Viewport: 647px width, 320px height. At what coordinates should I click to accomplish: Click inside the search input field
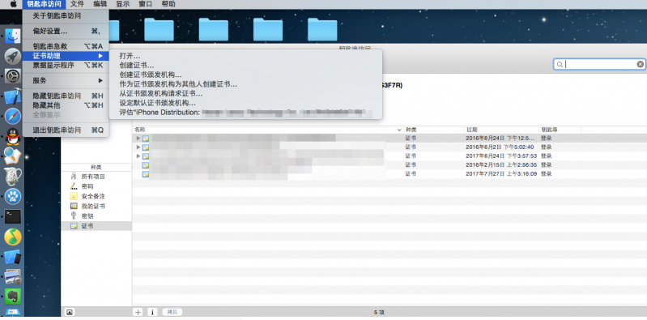pyautogui.click(x=600, y=65)
